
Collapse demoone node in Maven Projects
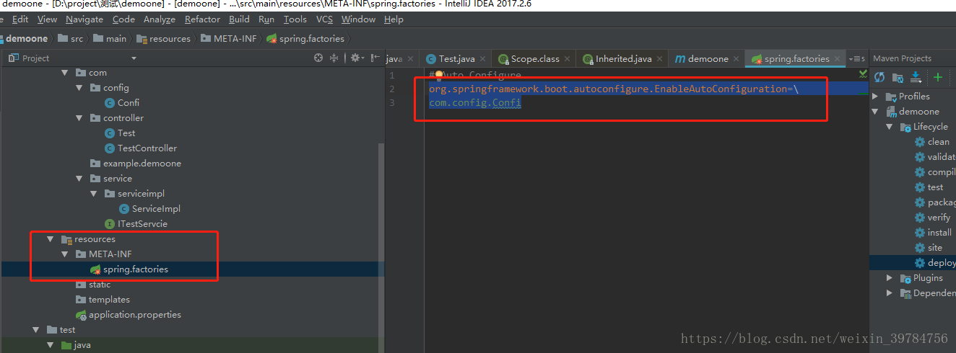pos(875,112)
